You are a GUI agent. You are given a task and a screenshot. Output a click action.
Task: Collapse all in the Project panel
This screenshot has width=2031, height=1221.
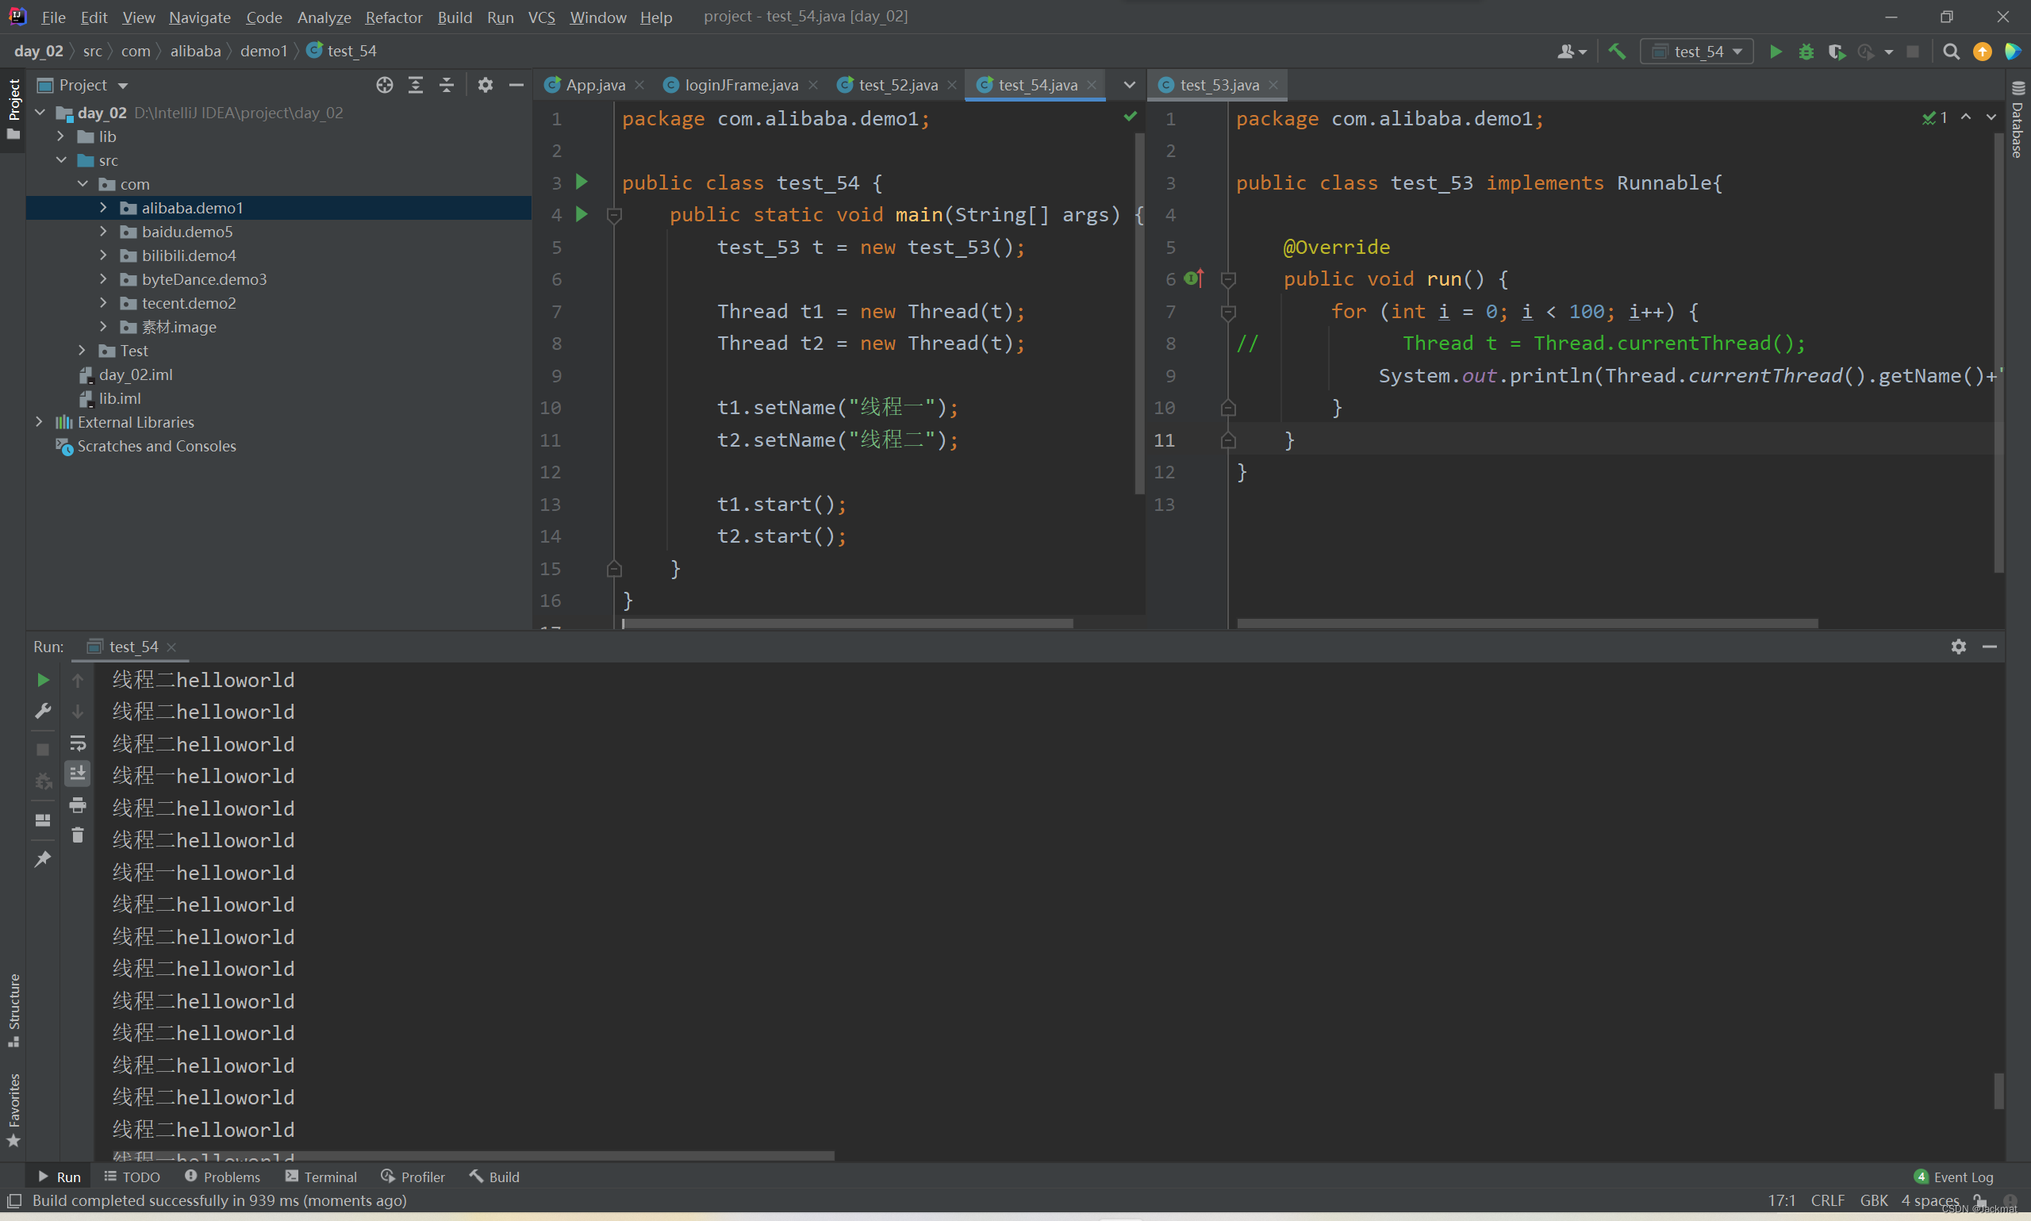447,85
